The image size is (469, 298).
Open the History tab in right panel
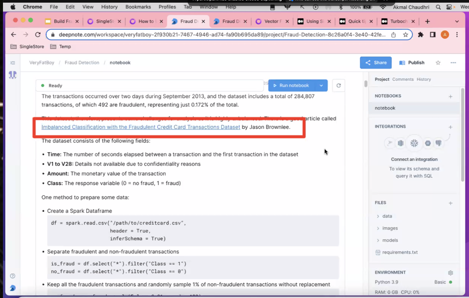click(424, 79)
